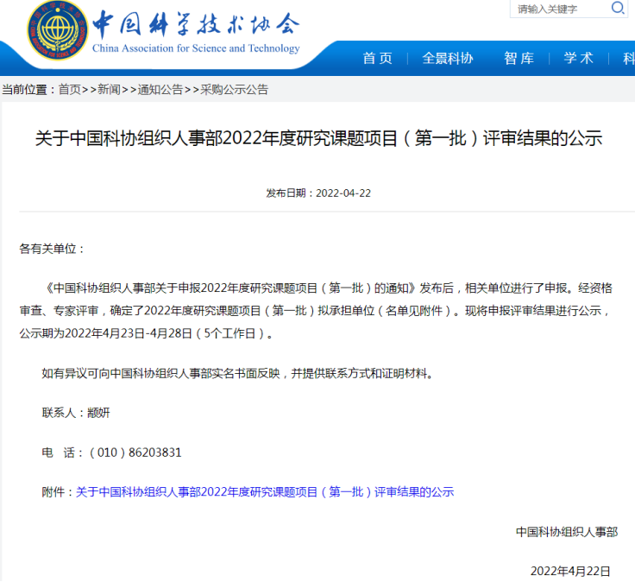Select the 采购公示公告 breadcrumb link
The width and height of the screenshot is (635, 582).
point(234,89)
